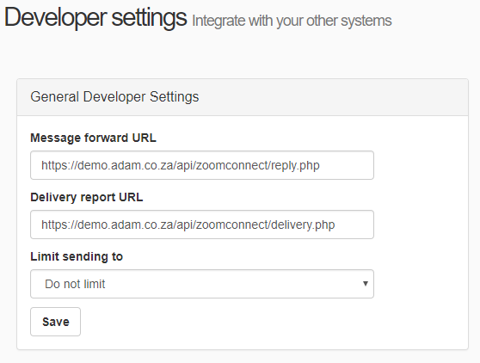Image resolution: width=480 pixels, height=363 pixels.
Task: Select the Do not limit option text
Action: (x=75, y=284)
